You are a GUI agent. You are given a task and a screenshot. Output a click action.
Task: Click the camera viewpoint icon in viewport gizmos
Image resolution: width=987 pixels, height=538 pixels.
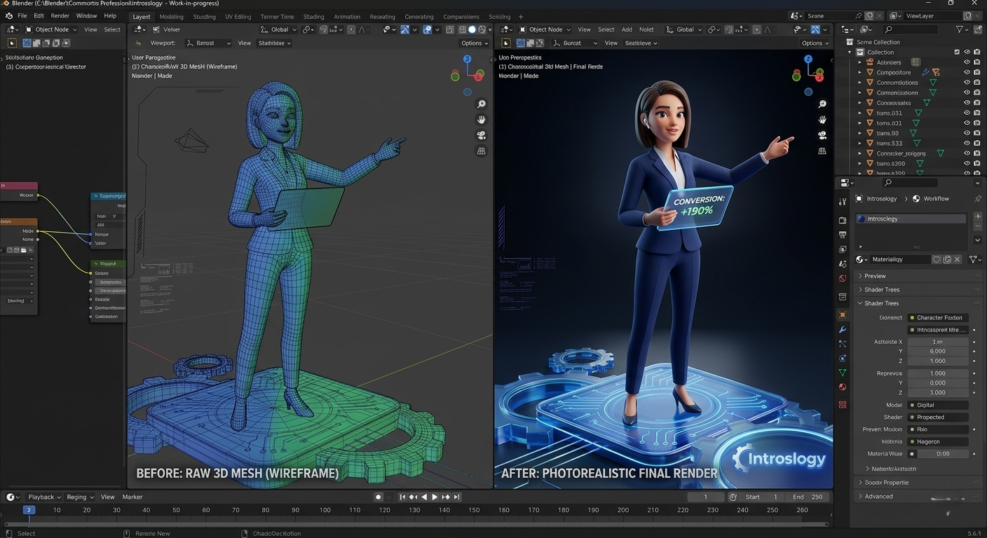(481, 135)
